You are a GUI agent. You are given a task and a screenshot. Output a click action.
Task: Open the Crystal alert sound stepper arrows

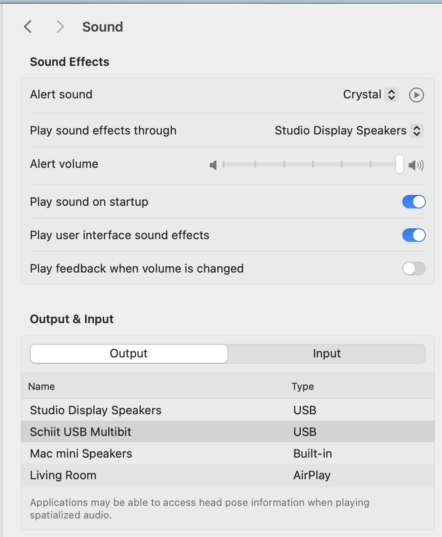pos(391,95)
